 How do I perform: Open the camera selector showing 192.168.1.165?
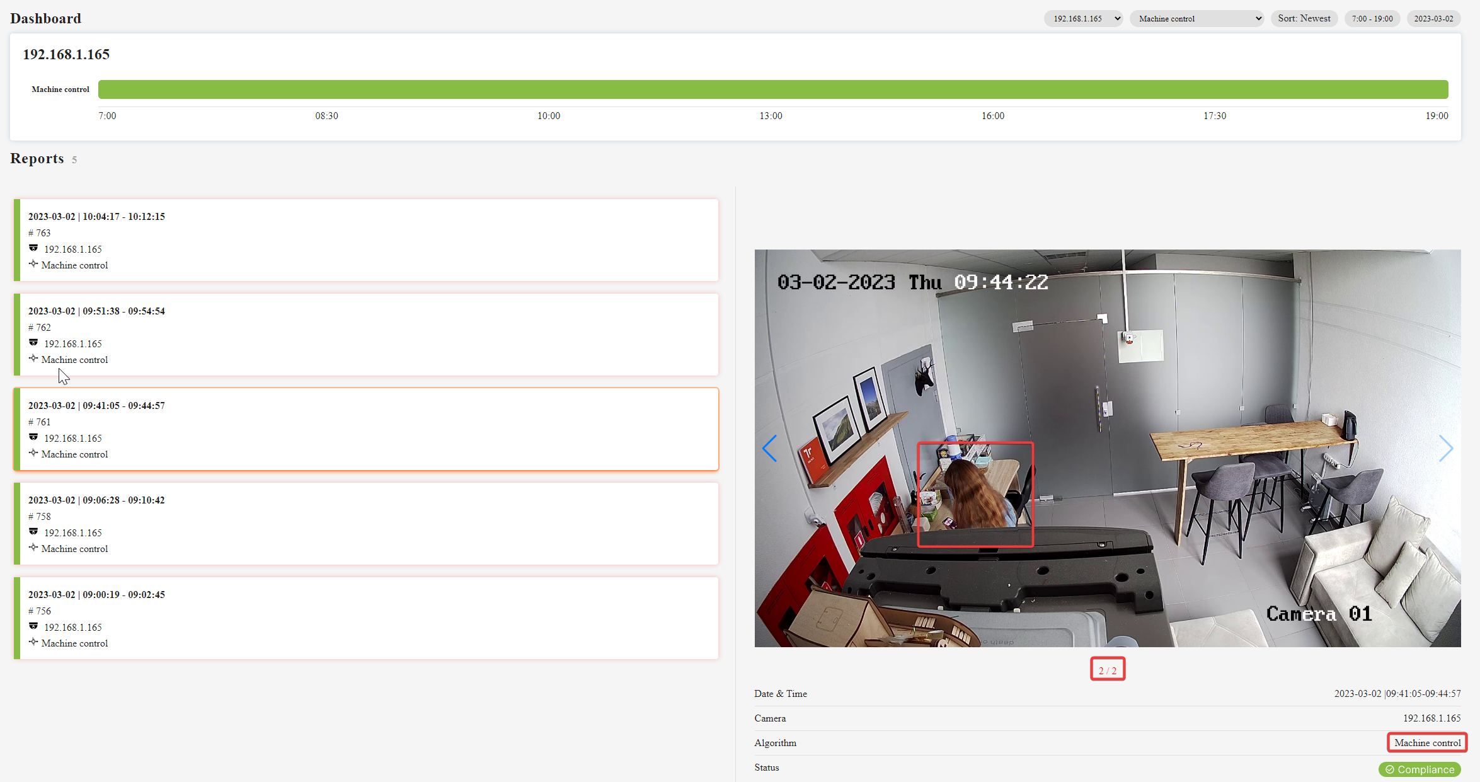1083,18
